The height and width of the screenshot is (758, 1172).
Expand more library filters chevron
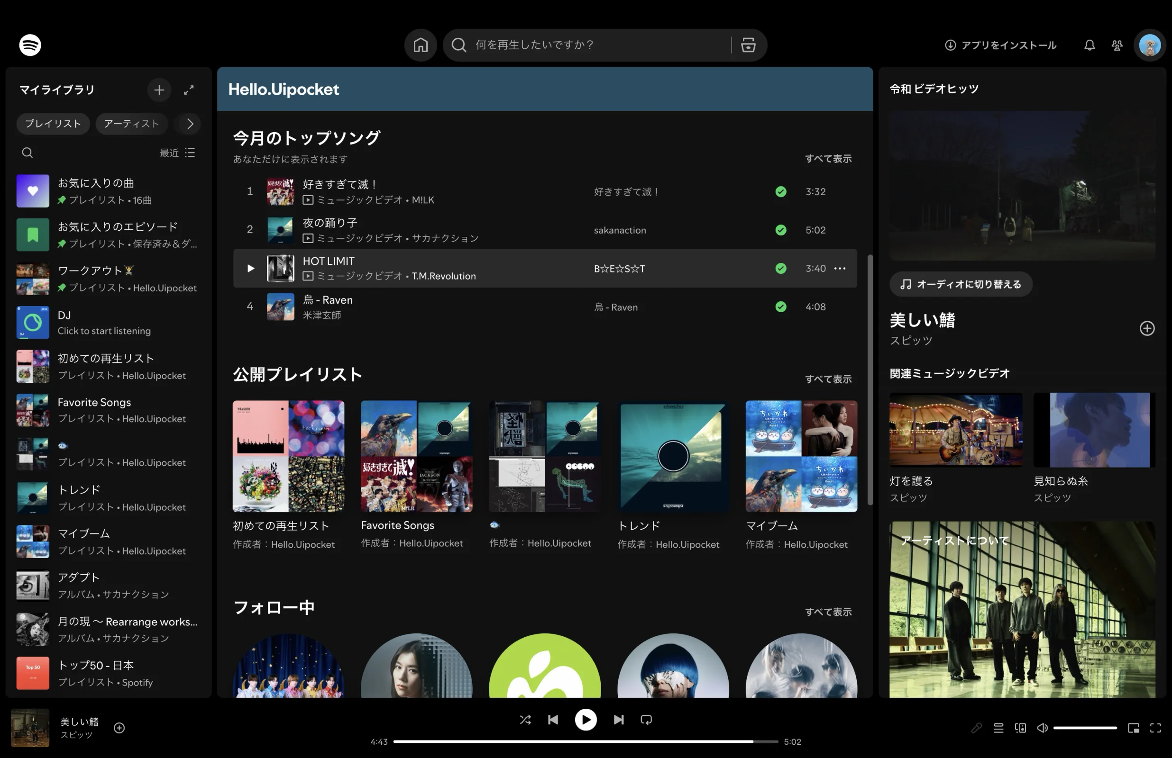point(190,124)
